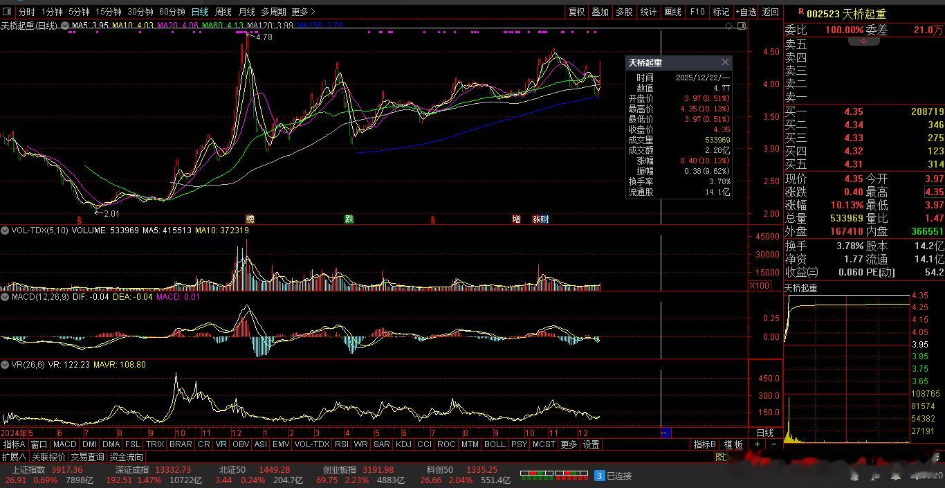
Task: Close the 天桥起重 data popup
Action: (725, 62)
